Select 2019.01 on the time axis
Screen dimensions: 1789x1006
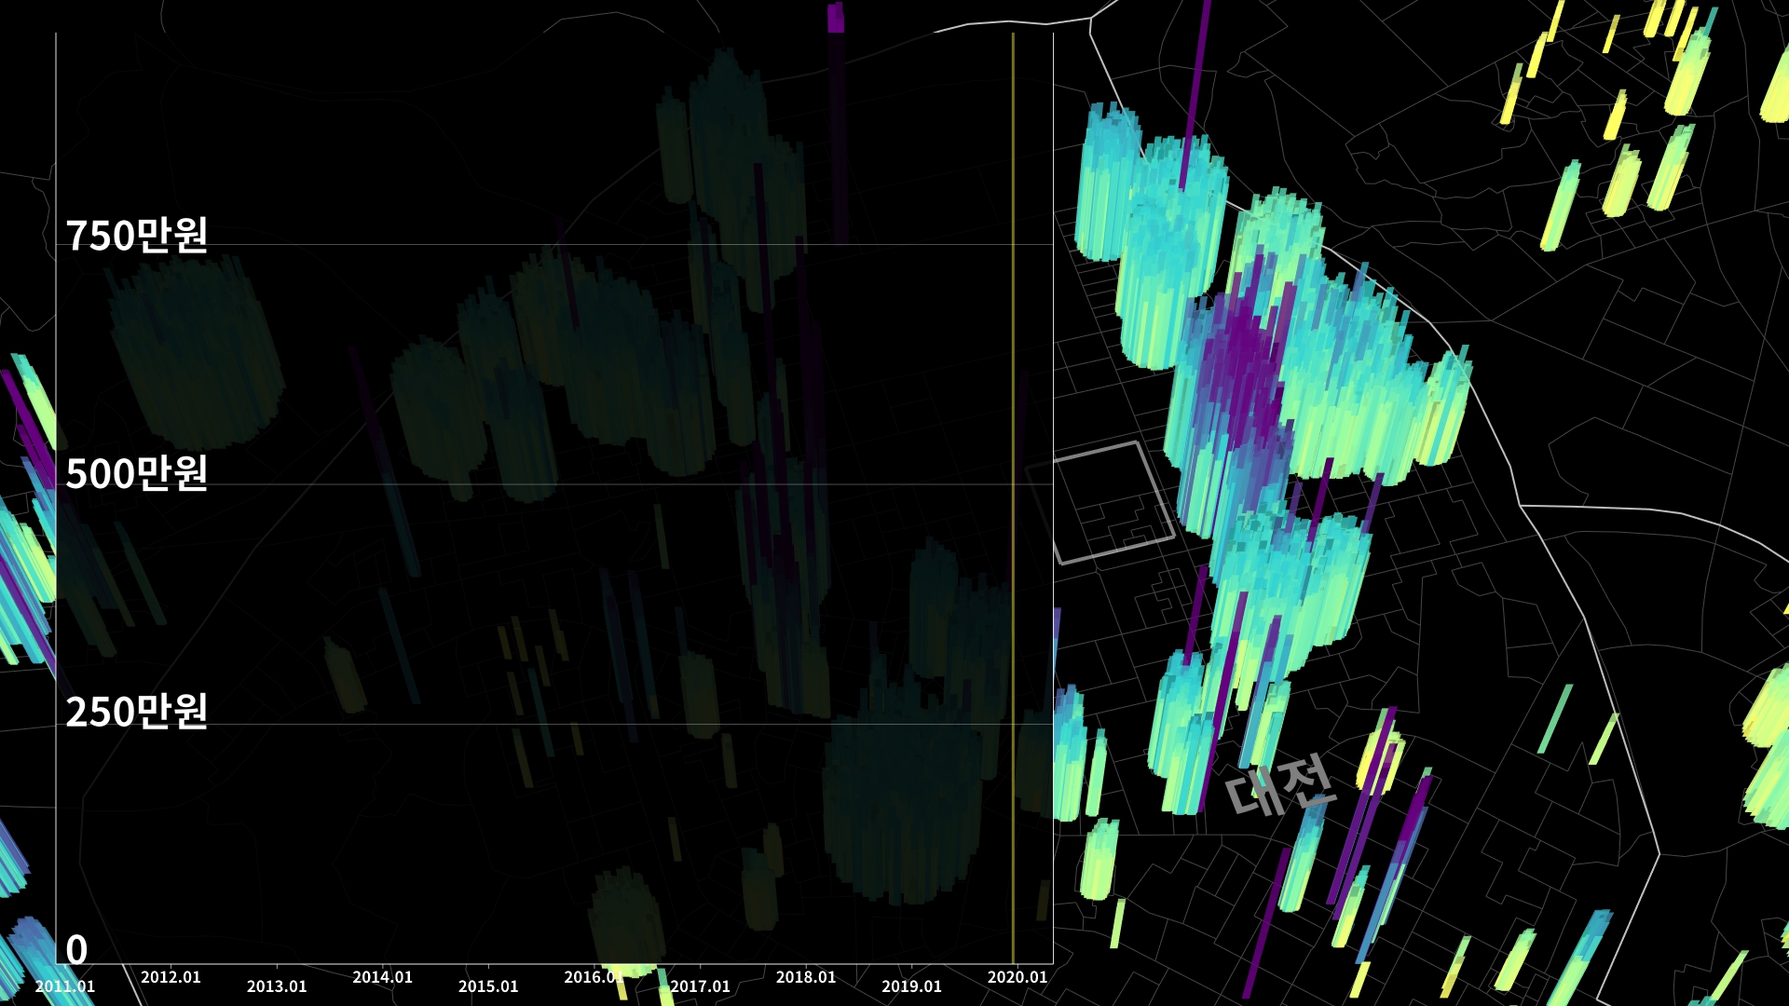(911, 986)
